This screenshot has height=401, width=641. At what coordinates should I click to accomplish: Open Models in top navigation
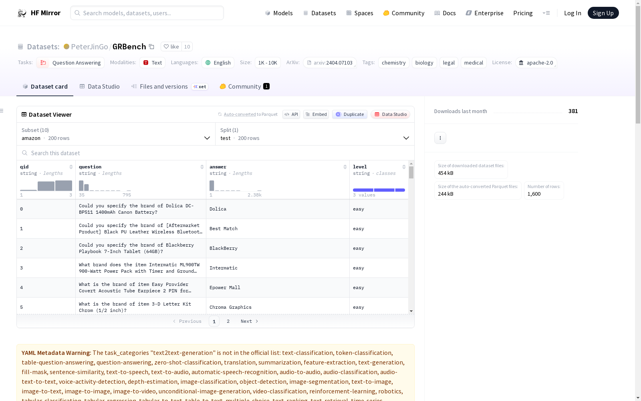tap(279, 13)
